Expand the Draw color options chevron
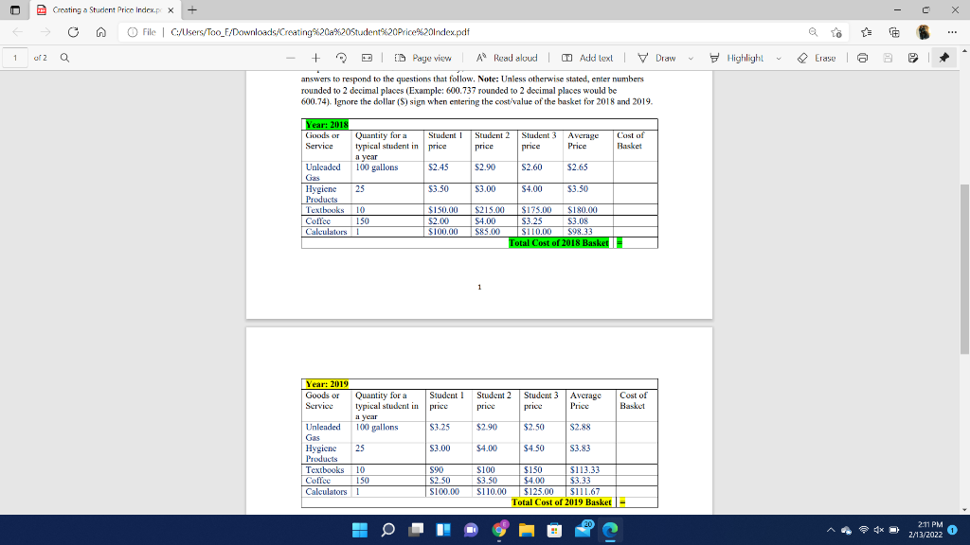This screenshot has height=545, width=970. [x=692, y=58]
